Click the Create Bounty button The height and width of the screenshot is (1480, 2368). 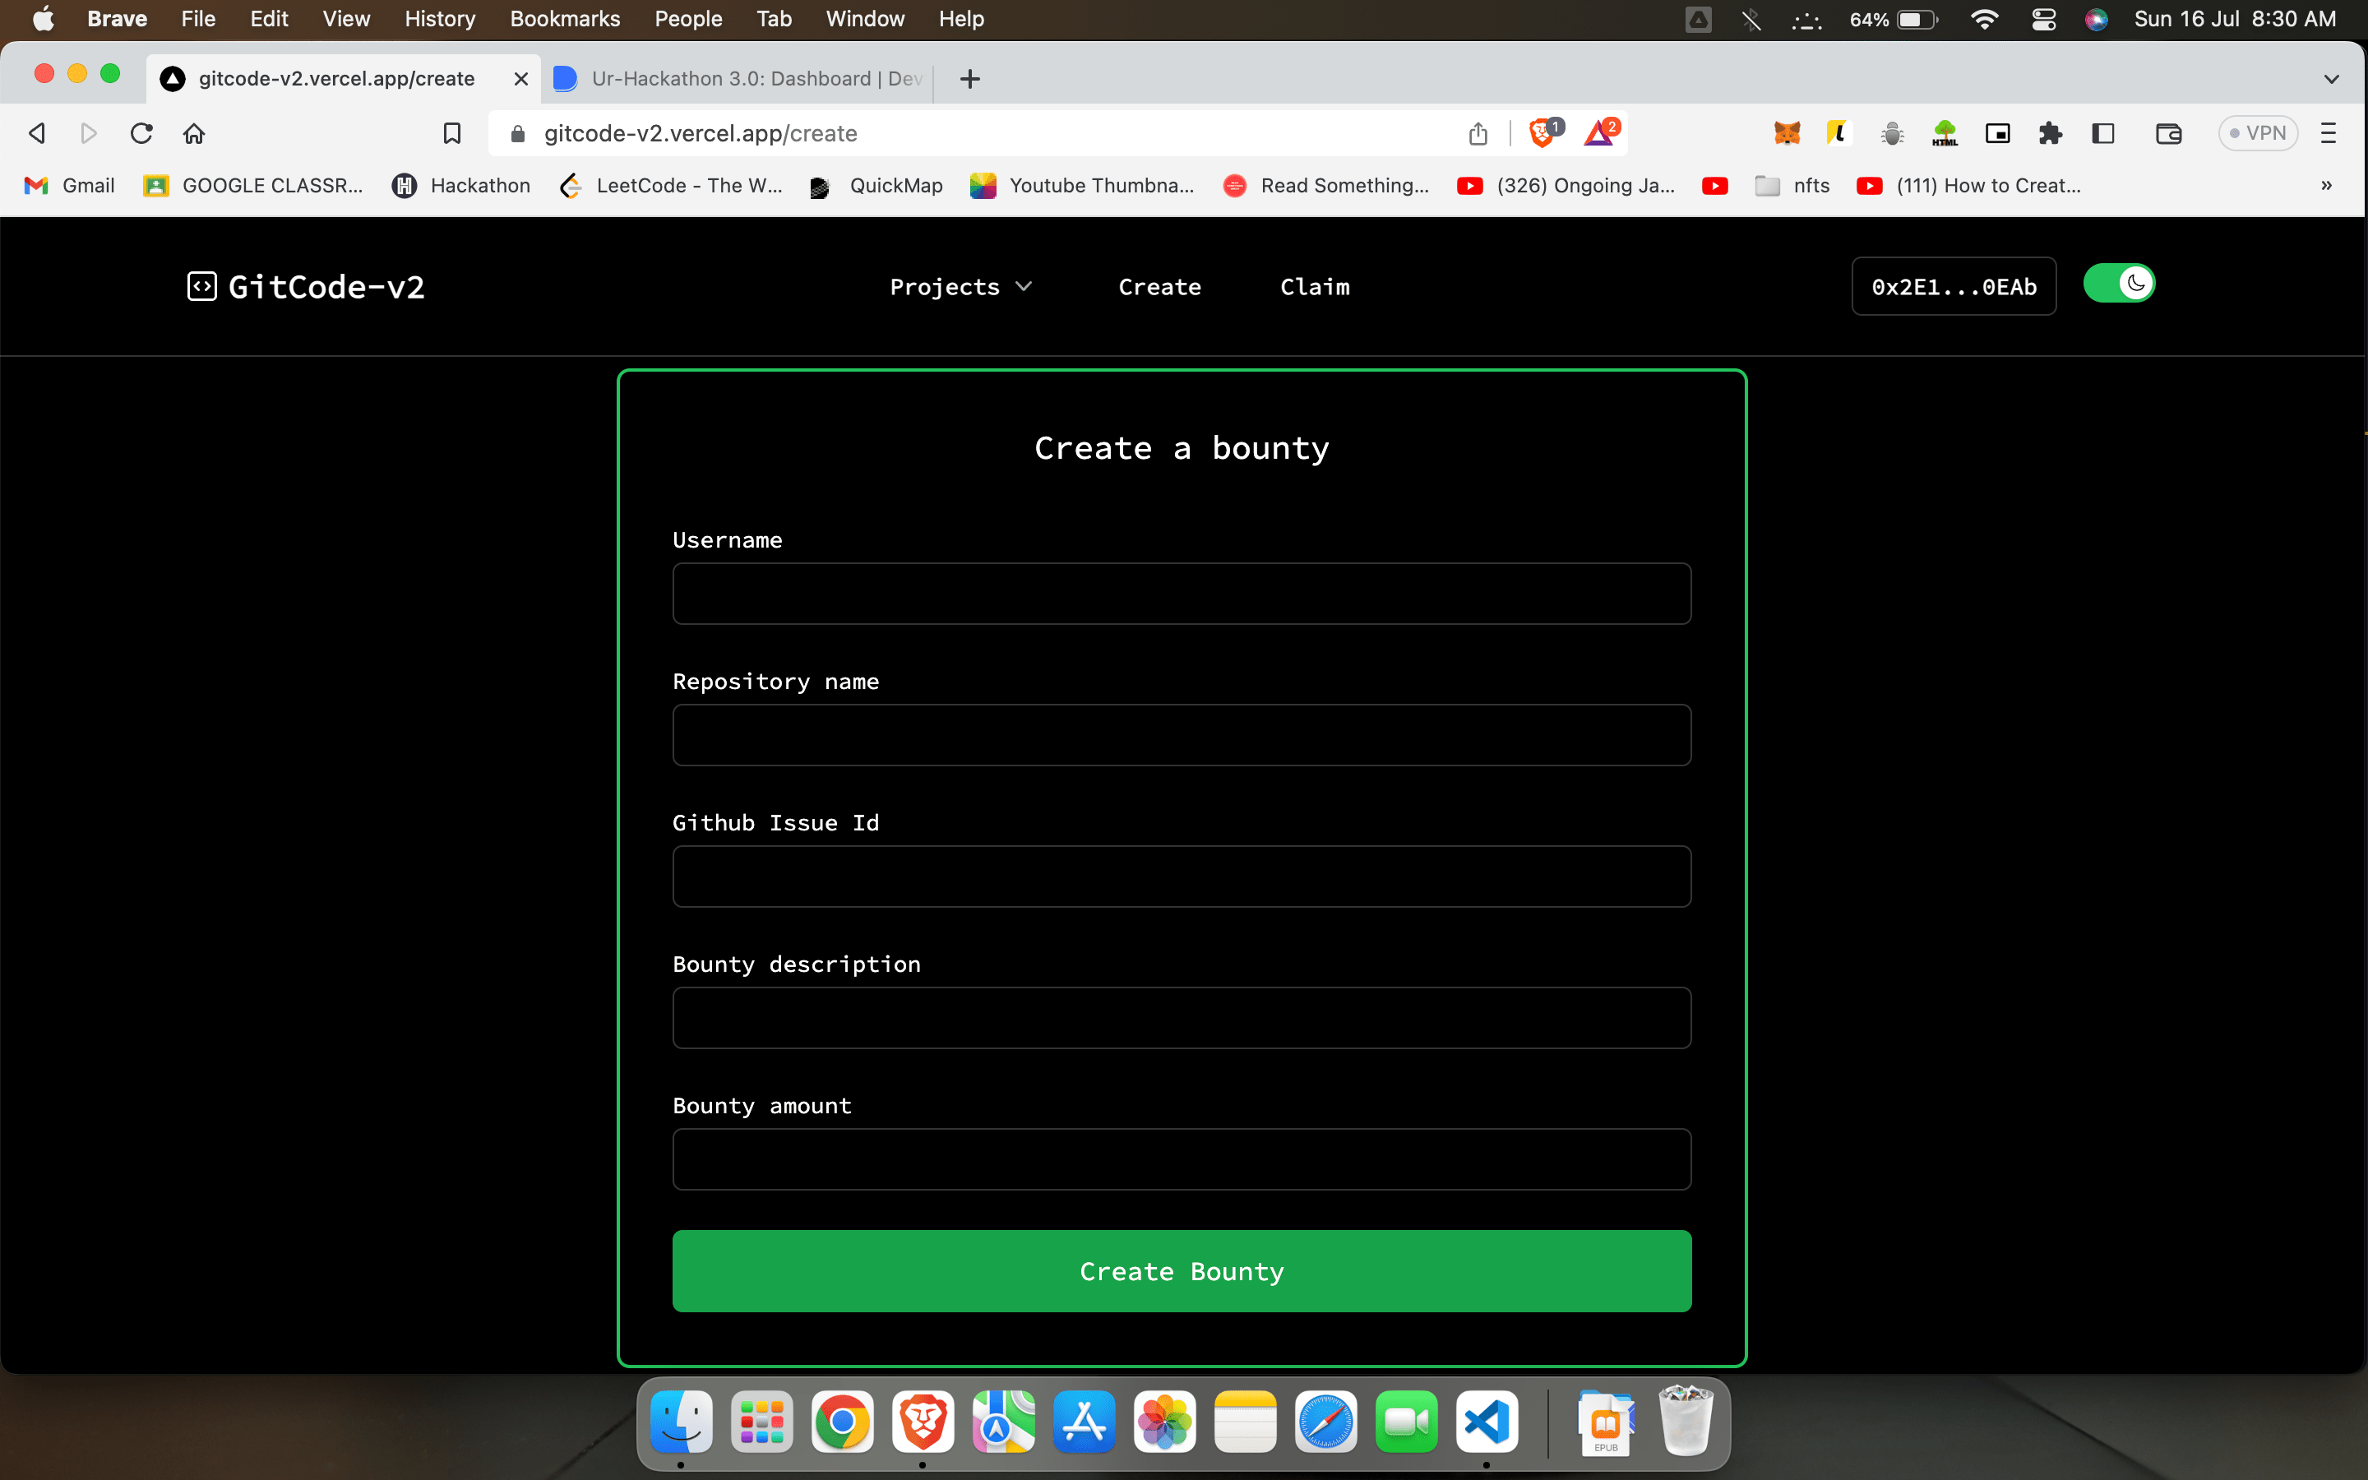(1181, 1270)
